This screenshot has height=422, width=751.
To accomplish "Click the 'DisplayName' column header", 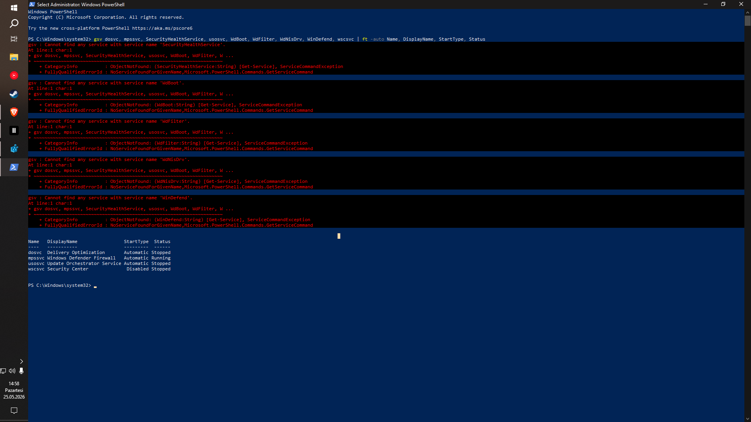I will pos(62,241).
